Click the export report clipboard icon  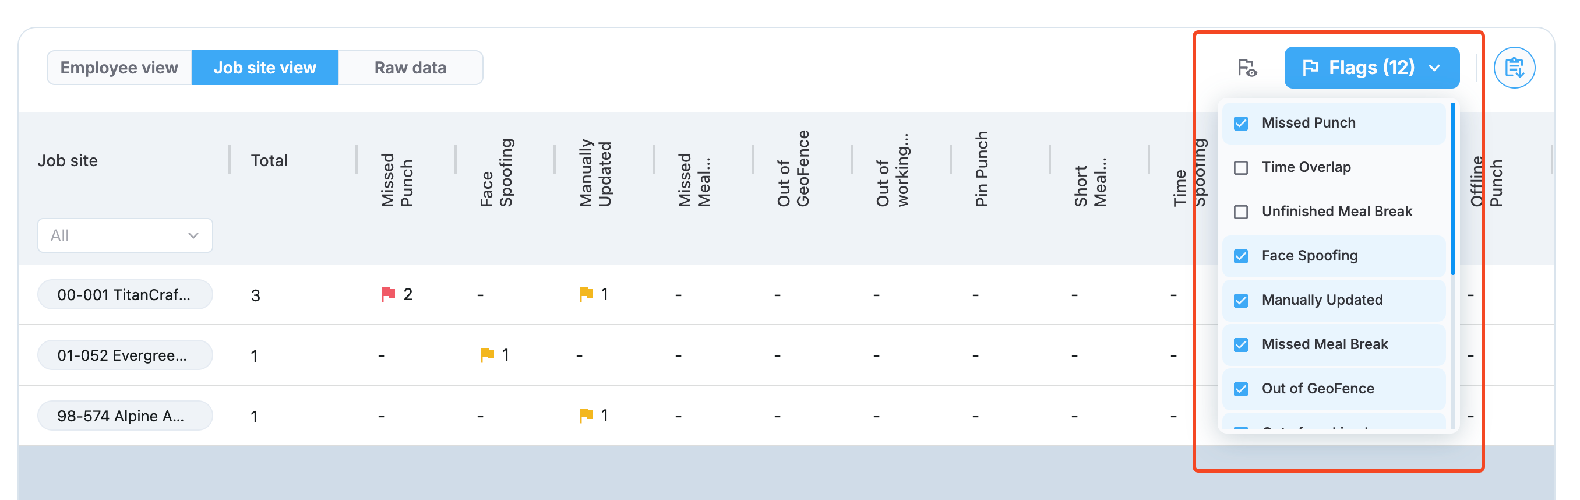click(1514, 68)
